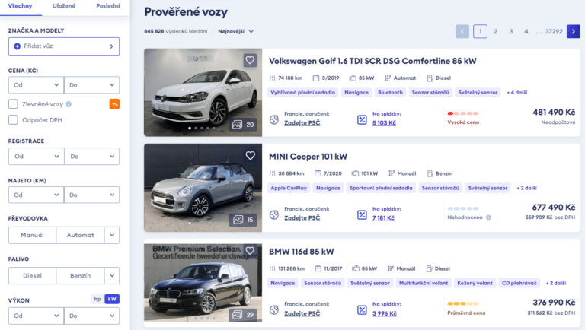Click installment percent icon in Volkswagen listing
Screen dimensions: 585x330
pos(362,119)
